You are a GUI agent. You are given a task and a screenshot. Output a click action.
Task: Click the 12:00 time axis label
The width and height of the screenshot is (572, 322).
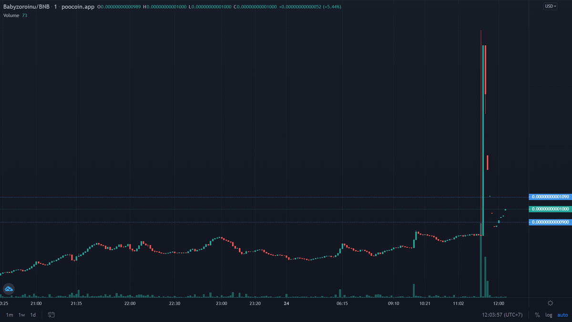(499, 303)
